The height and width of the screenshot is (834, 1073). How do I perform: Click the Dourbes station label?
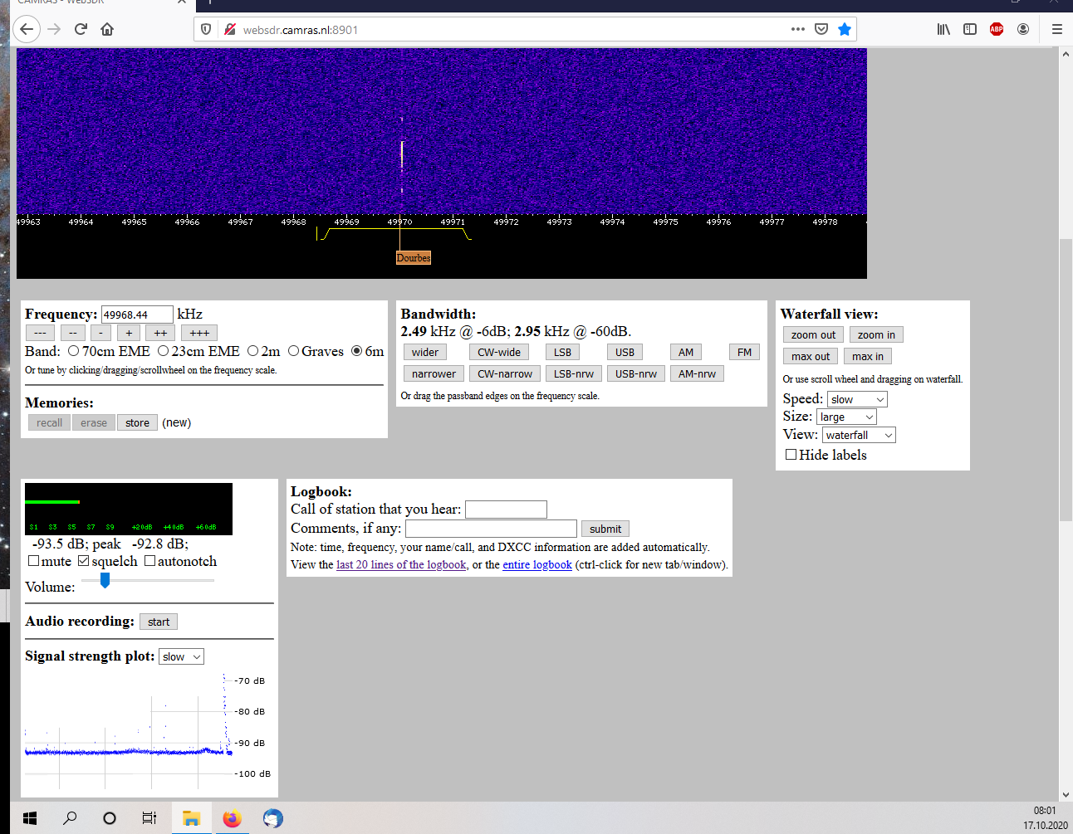tap(414, 258)
